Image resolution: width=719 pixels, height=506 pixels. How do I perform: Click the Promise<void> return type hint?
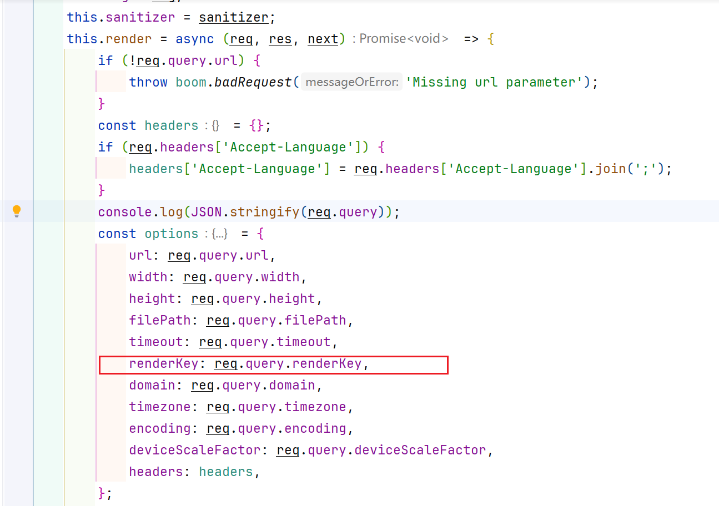(x=404, y=39)
